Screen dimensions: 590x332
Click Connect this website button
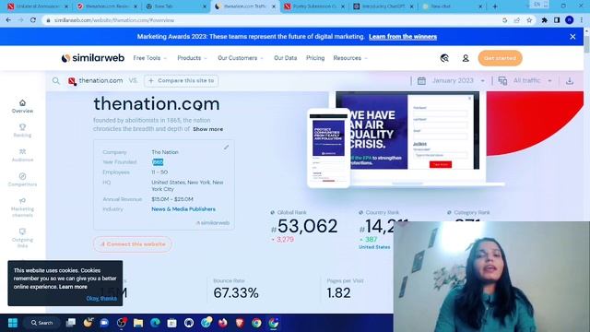tap(133, 243)
